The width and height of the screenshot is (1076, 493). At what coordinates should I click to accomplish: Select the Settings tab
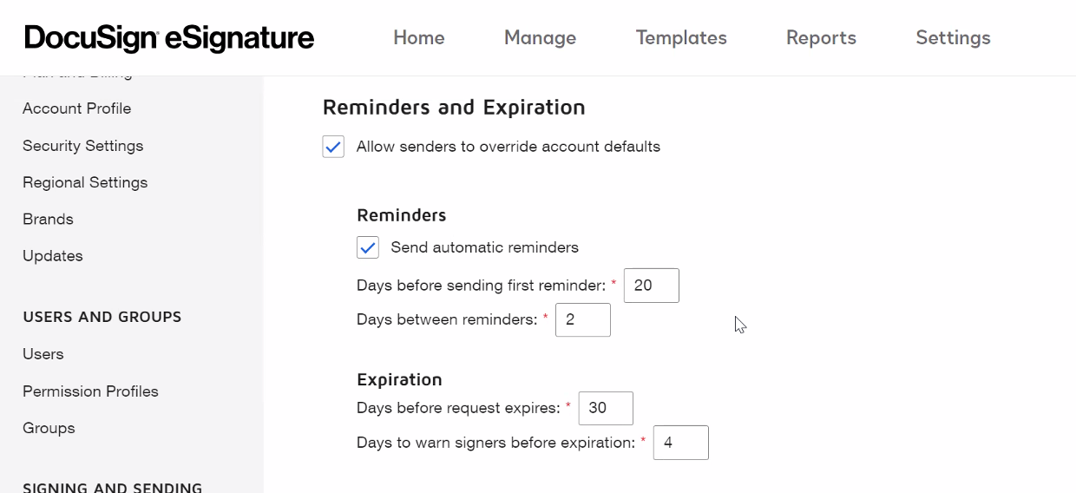(x=953, y=38)
